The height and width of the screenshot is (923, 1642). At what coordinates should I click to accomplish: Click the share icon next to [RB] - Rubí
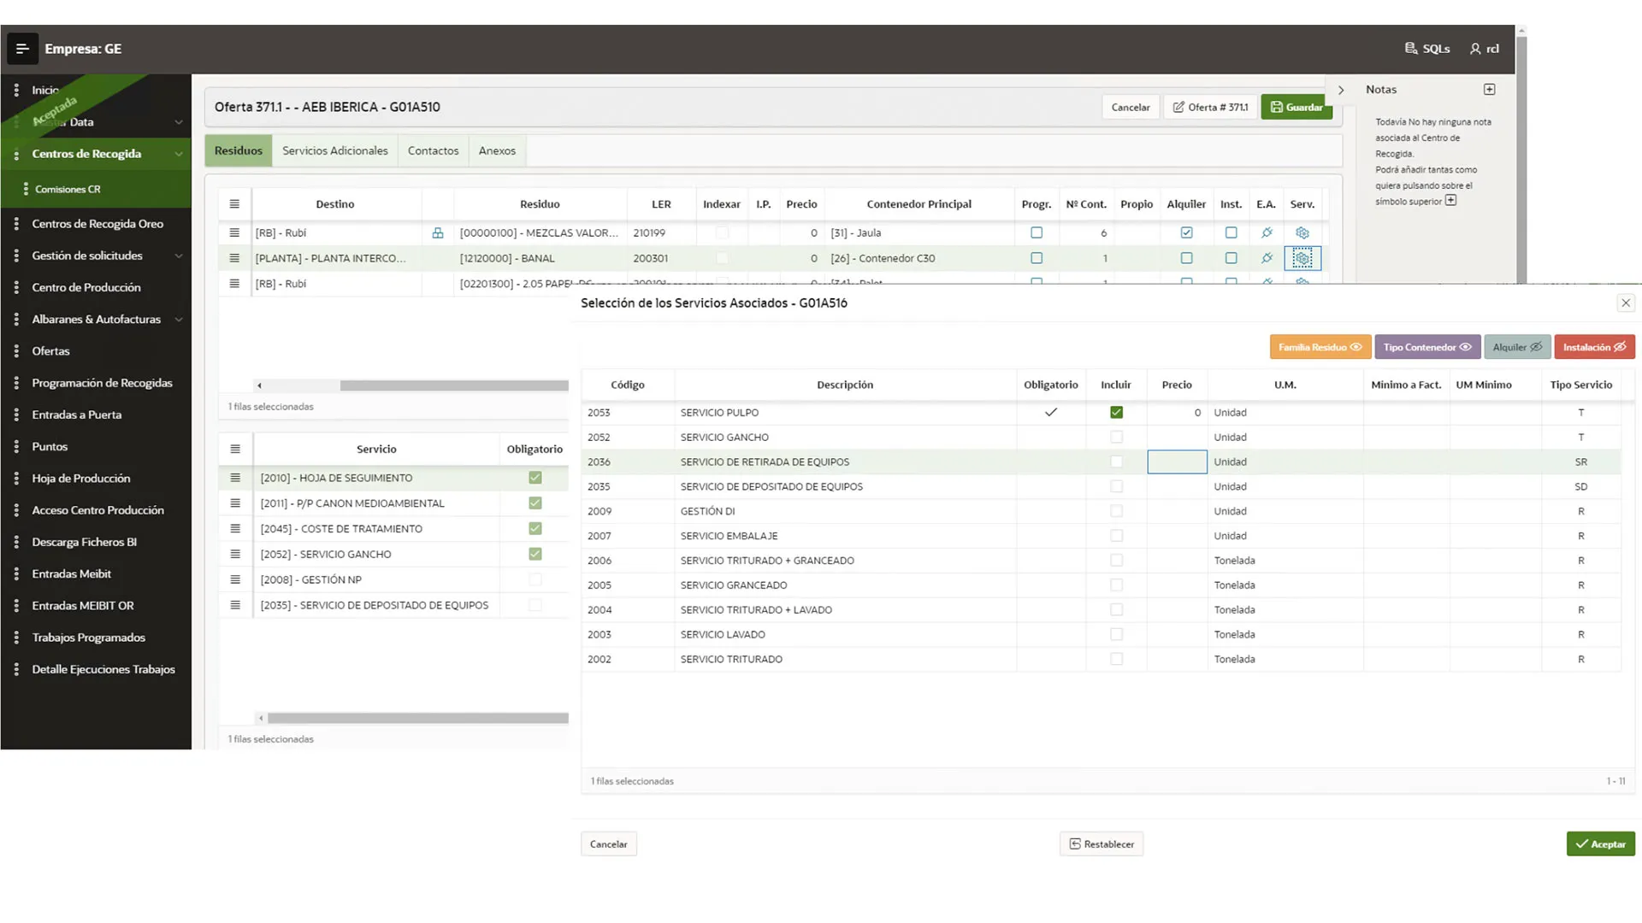tap(438, 232)
